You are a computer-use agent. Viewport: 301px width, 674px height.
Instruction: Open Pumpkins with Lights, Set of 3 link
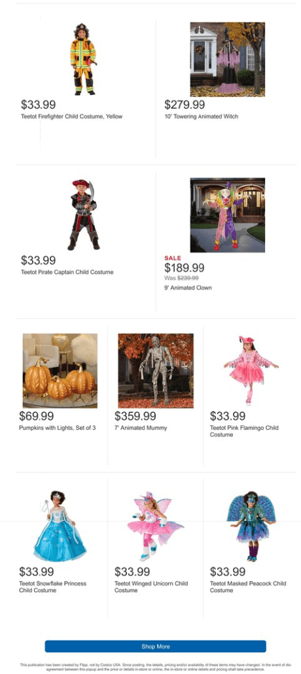point(57,428)
